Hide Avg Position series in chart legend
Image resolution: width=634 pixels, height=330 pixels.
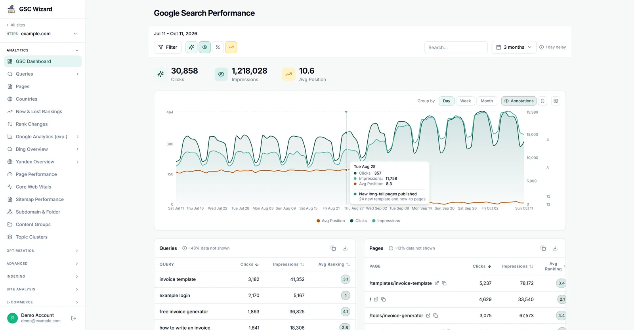tap(330, 221)
